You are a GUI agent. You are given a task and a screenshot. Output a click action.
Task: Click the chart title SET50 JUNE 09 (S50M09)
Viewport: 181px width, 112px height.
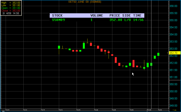click(85, 2)
